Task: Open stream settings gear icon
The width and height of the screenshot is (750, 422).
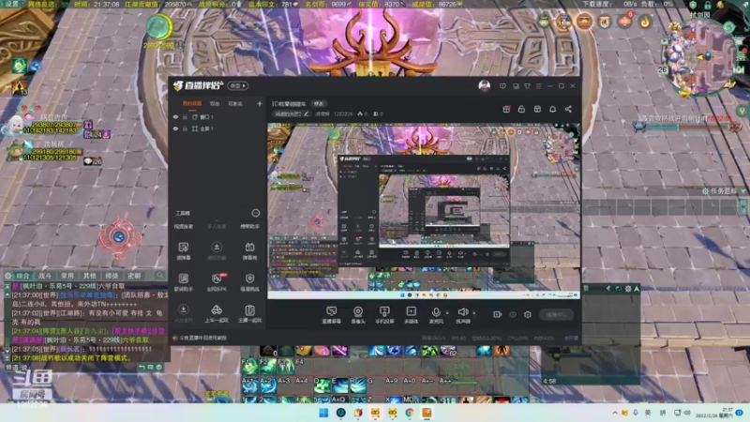Action: coord(528,314)
